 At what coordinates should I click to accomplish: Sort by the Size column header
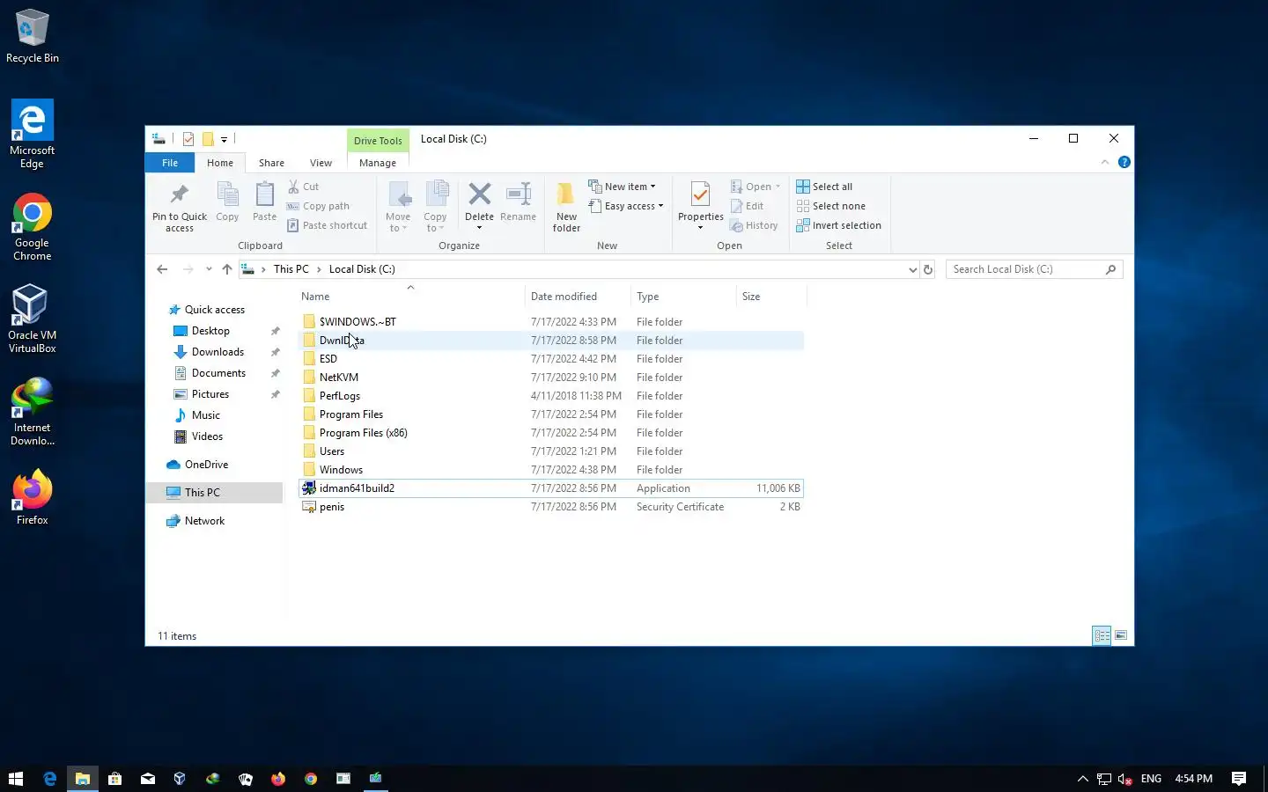click(x=770, y=297)
